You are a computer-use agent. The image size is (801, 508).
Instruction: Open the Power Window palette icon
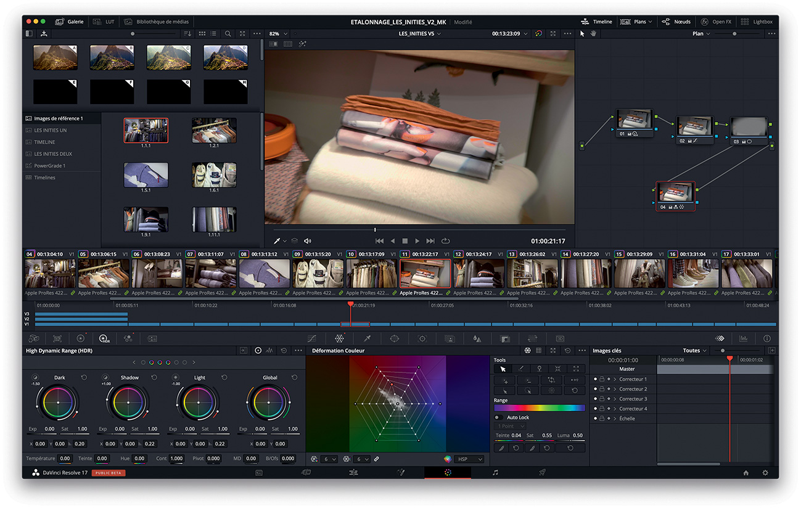tap(395, 338)
